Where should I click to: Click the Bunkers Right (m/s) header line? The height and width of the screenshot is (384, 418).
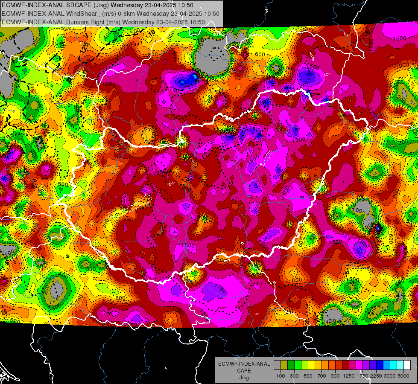pyautogui.click(x=103, y=22)
